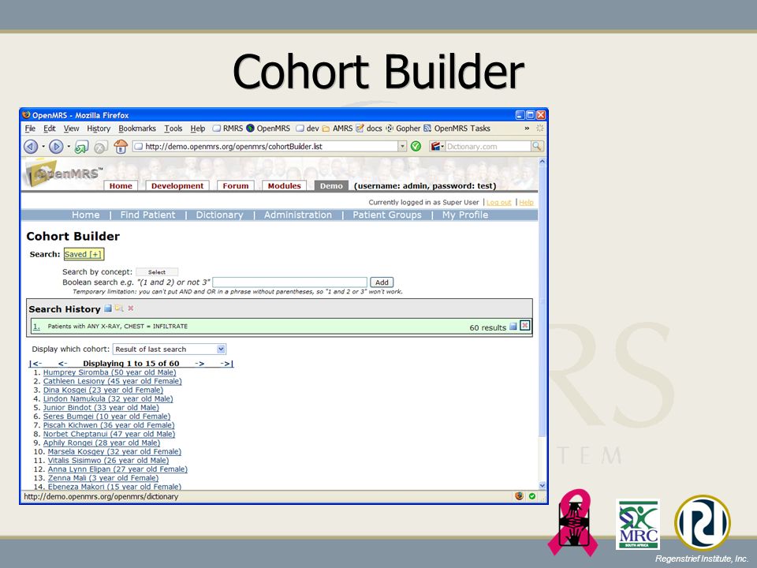Click the page vertical scrollbar down arrow
757x568 pixels.
tap(543, 485)
